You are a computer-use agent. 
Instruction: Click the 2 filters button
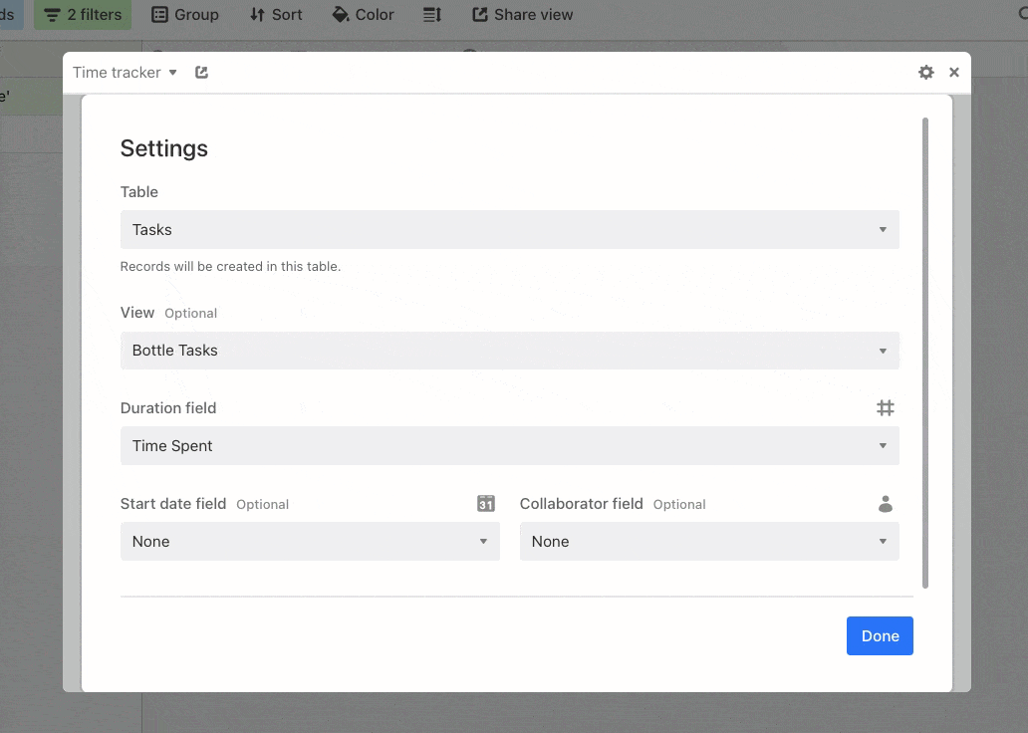click(x=83, y=14)
